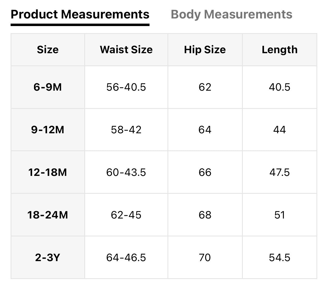The height and width of the screenshot is (285, 320).
Task: Open the Body Measurements tab
Action: click(231, 14)
